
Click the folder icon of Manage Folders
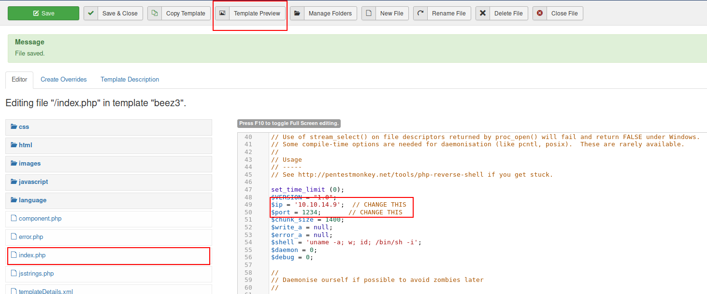pyautogui.click(x=297, y=14)
